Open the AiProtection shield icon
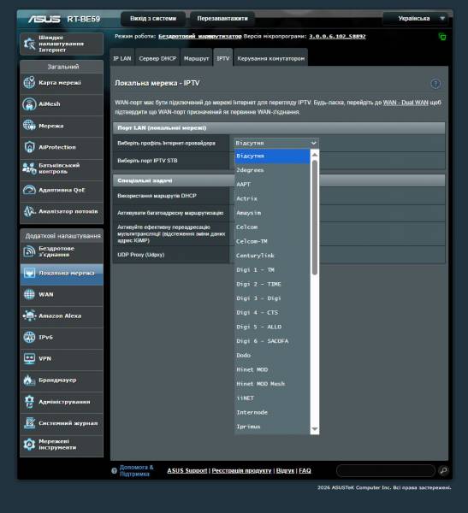 (x=29, y=147)
